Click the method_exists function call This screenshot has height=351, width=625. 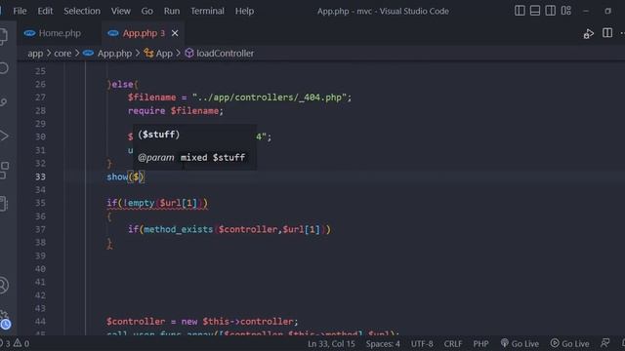coord(178,230)
